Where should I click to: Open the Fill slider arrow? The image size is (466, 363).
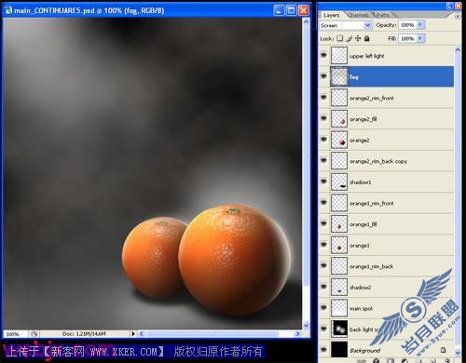pyautogui.click(x=420, y=38)
